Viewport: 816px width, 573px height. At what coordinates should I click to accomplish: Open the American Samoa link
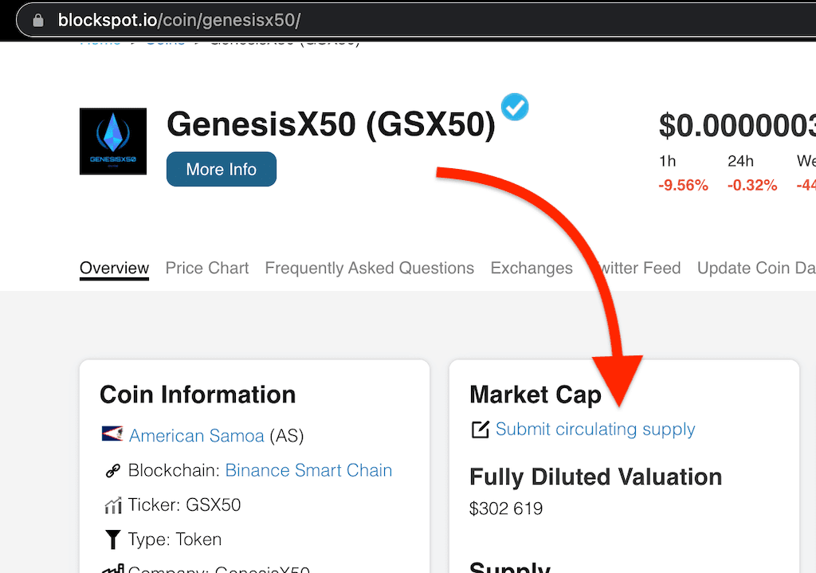tap(197, 436)
